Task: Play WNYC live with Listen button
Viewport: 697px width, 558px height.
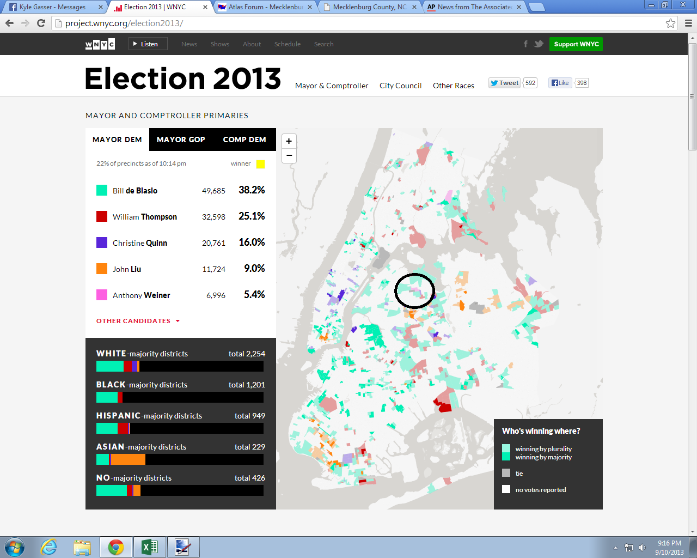Action: click(x=148, y=44)
